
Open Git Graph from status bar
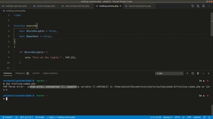point(40,117)
